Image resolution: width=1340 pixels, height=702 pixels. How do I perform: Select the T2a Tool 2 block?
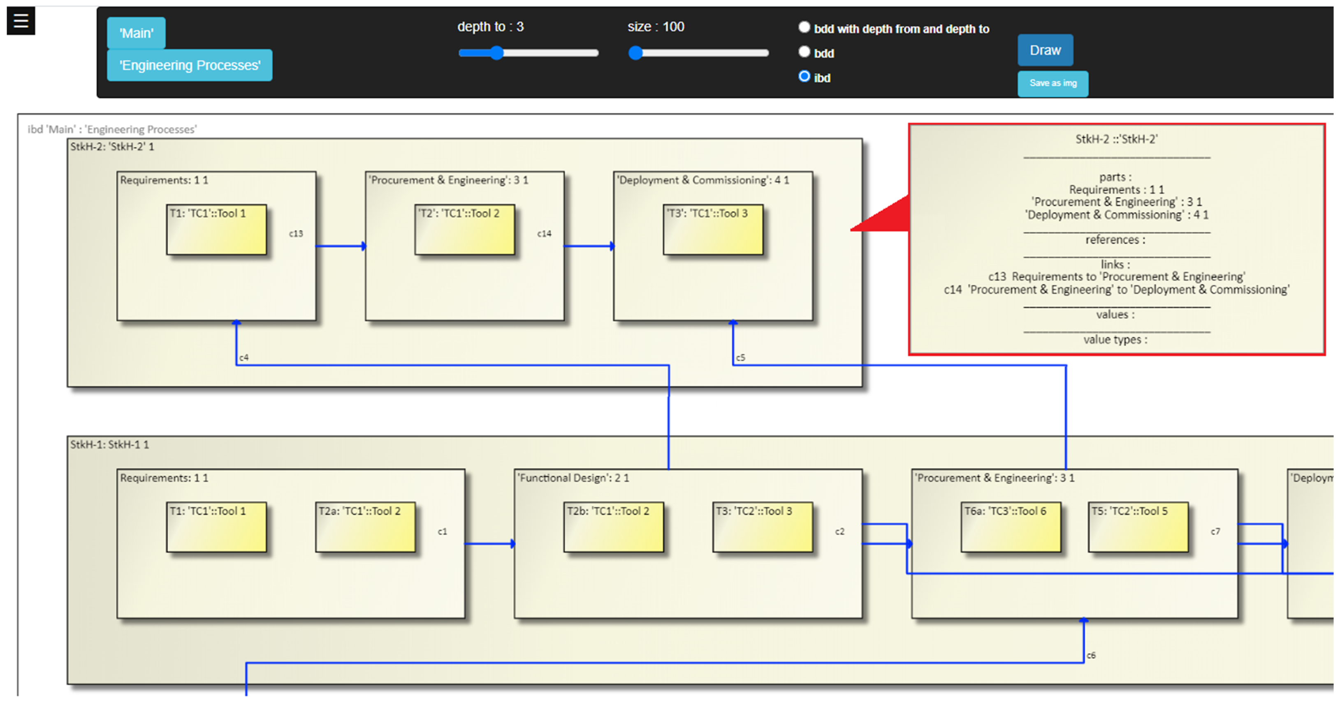click(x=365, y=527)
